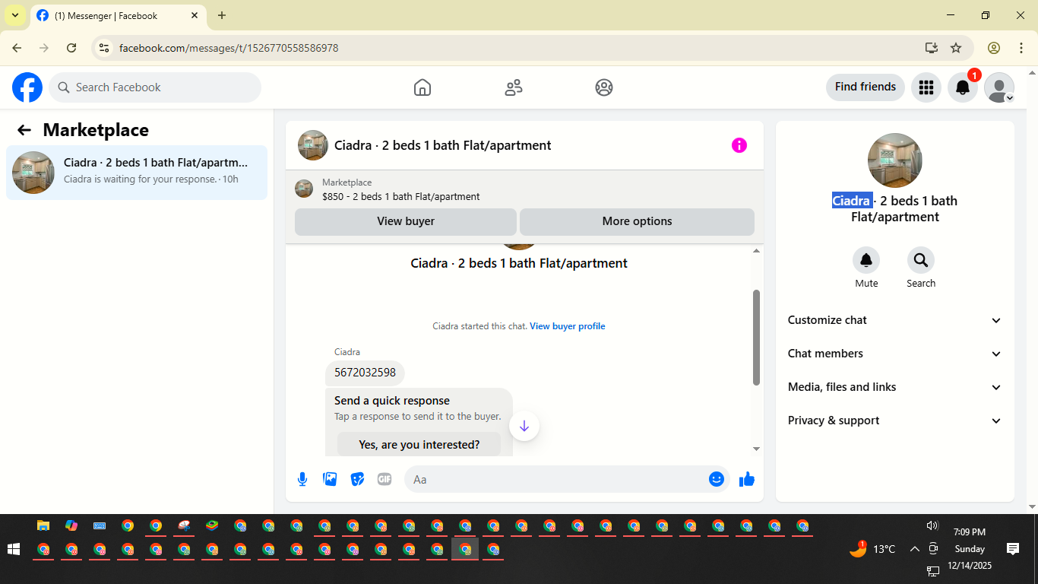Expand Privacy & support section
Viewport: 1038px width, 584px height.
pyautogui.click(x=895, y=421)
